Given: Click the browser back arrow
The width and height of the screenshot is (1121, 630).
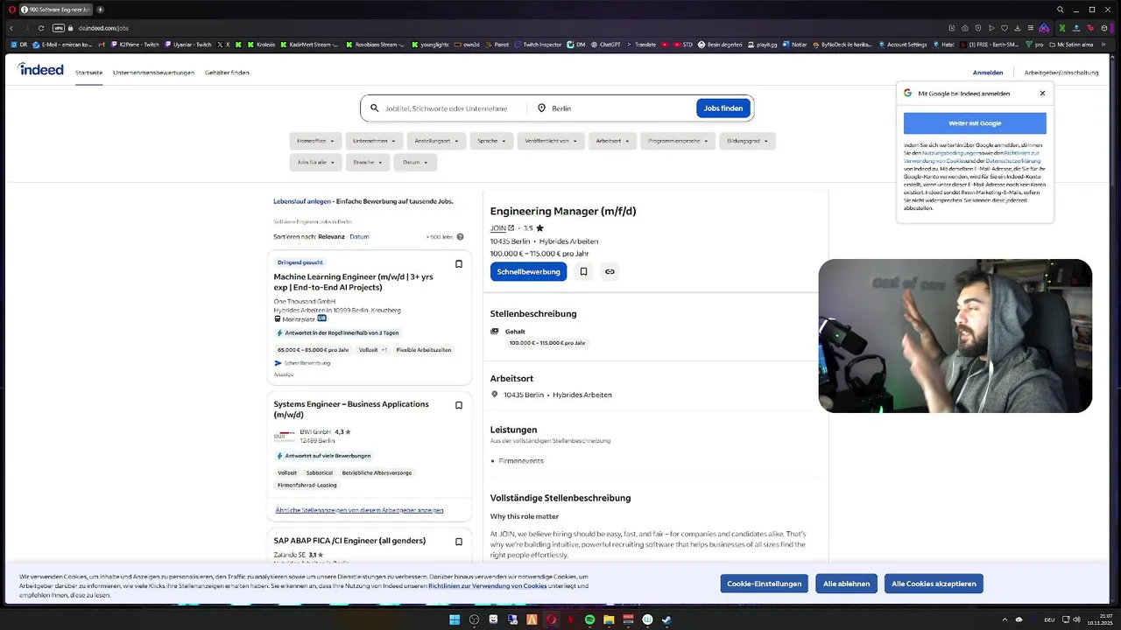Looking at the screenshot, I should pyautogui.click(x=11, y=28).
